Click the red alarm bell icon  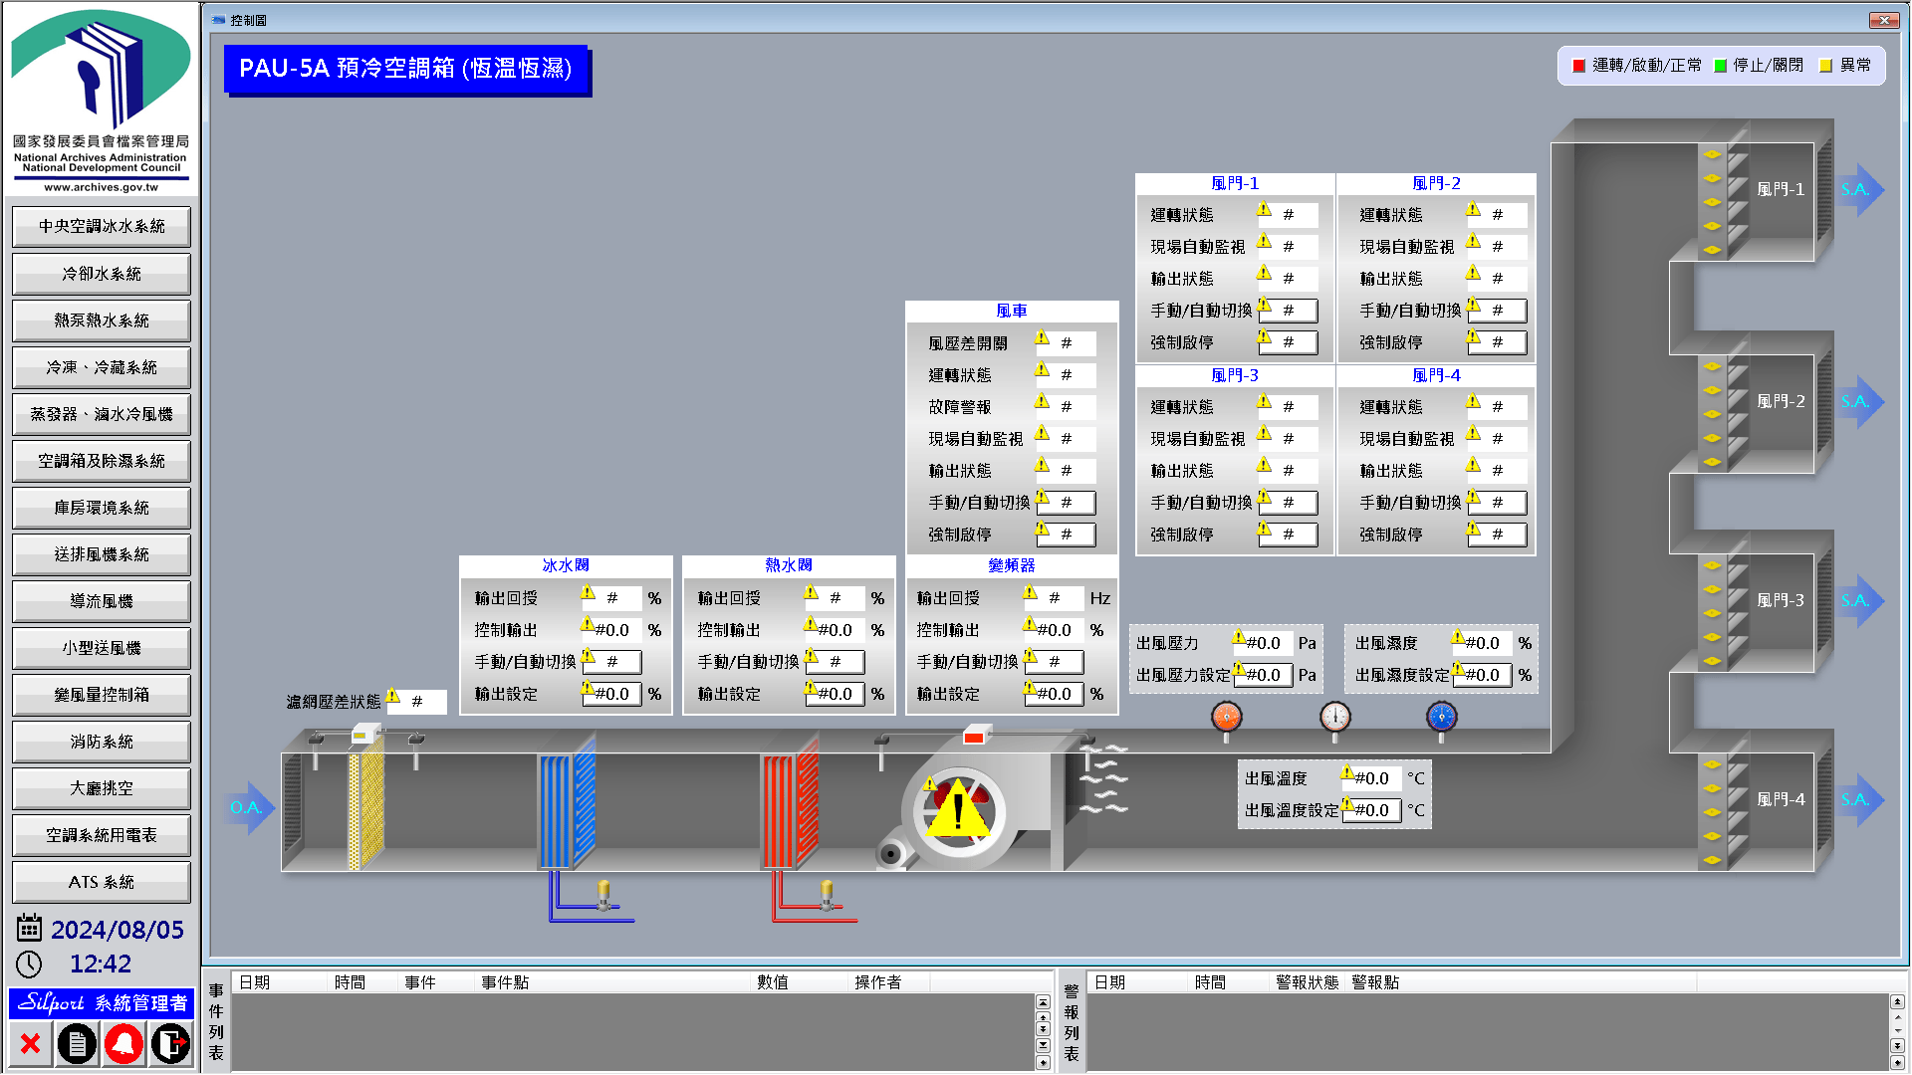123,1043
